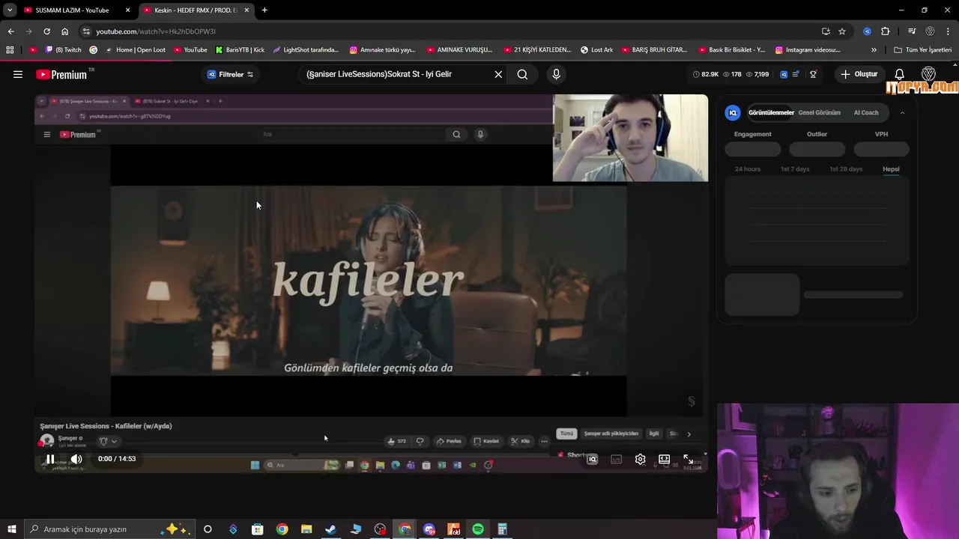
Task: Open new browser tab with plus button
Action: (x=264, y=10)
